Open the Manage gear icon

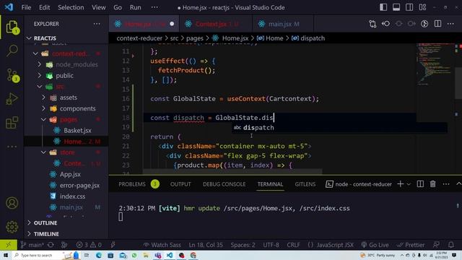(12, 227)
